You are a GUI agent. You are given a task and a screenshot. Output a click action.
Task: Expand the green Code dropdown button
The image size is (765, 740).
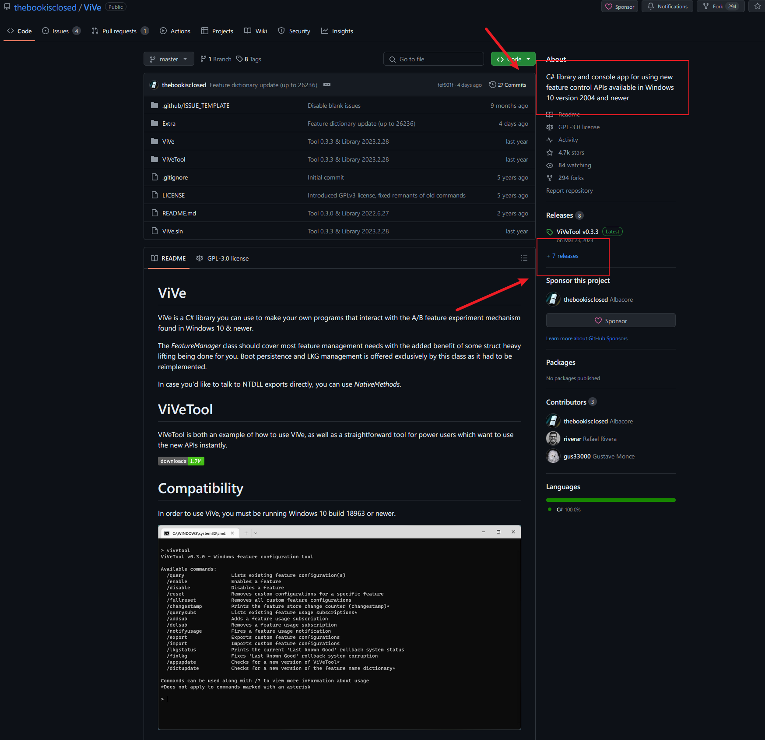[x=513, y=59]
